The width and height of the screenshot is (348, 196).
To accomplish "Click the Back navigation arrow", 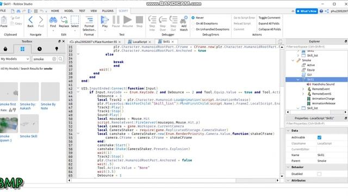I will tap(30, 20).
